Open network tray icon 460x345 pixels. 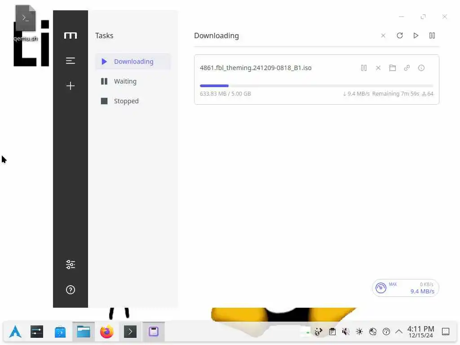(x=373, y=332)
